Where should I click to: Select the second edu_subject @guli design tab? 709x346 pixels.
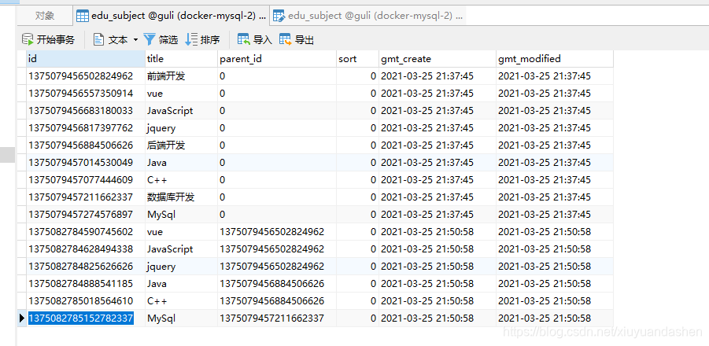coord(367,16)
